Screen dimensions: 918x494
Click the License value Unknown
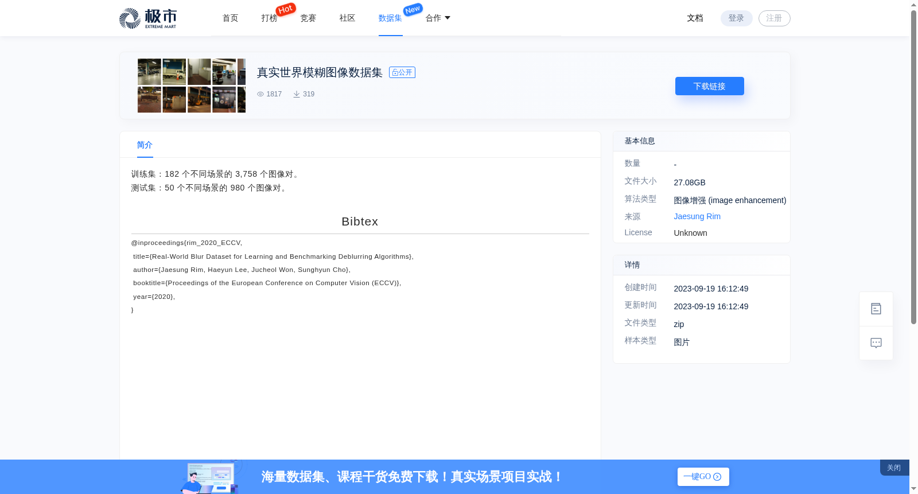point(690,233)
